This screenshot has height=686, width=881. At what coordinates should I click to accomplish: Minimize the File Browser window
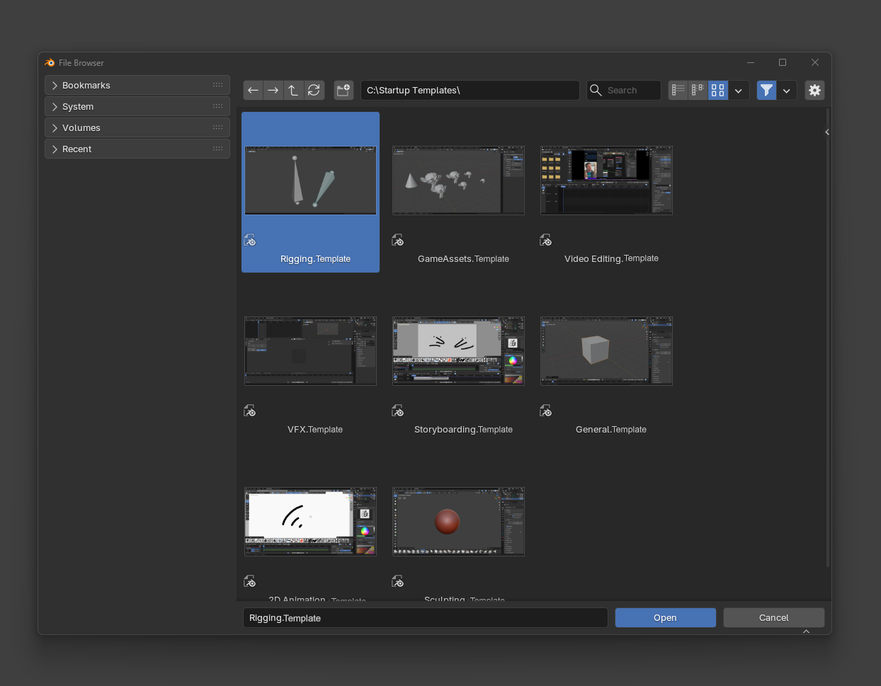tap(751, 62)
